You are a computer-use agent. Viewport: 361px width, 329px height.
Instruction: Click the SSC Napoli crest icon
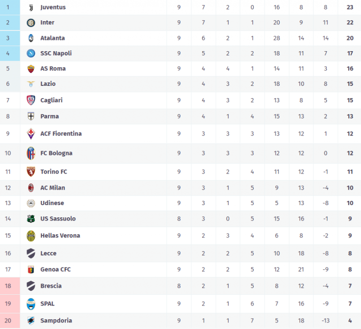click(x=31, y=54)
